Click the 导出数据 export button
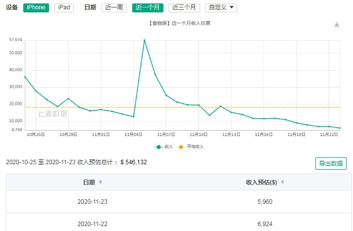The height and width of the screenshot is (231, 353). (x=331, y=164)
